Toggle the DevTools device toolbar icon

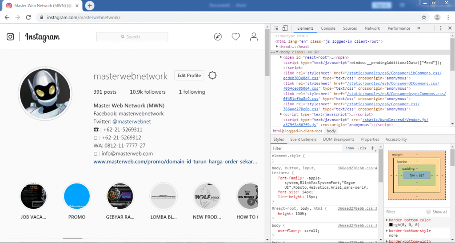285,28
